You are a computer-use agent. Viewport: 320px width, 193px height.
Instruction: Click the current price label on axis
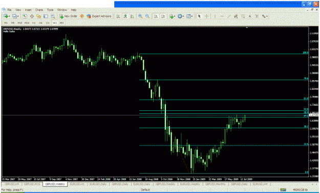[314, 115]
